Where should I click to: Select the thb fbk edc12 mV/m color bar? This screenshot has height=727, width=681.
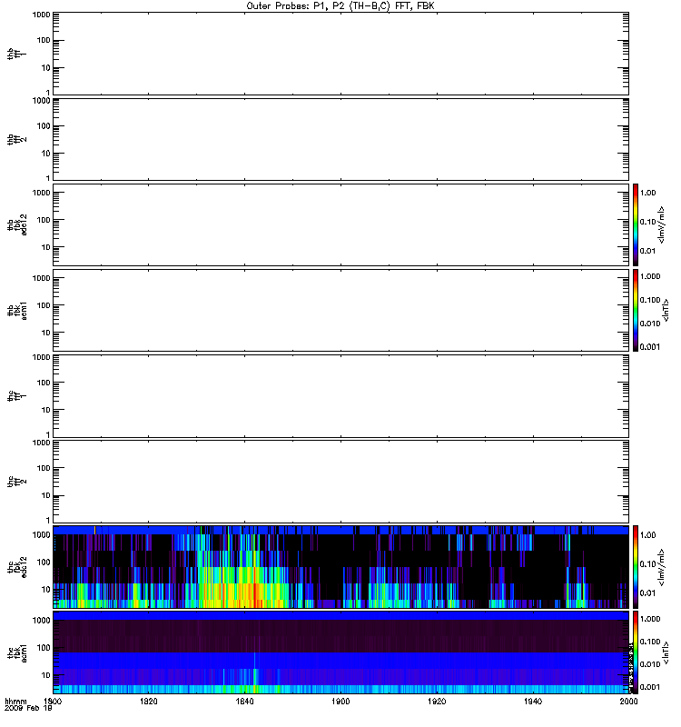636,224
